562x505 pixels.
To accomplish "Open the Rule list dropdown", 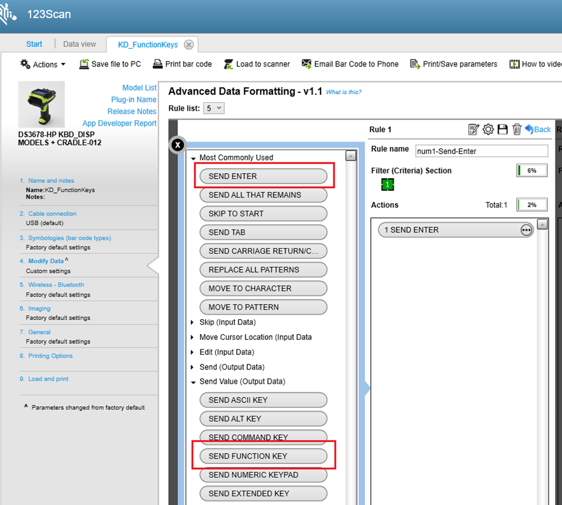I will pos(214,108).
